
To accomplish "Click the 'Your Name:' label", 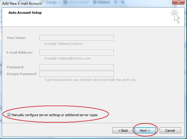I will [17, 38].
